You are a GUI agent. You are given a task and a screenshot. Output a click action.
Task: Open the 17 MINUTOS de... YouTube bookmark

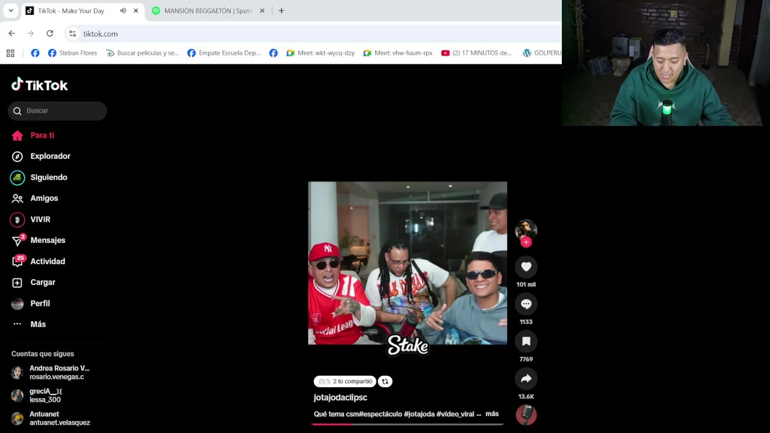coord(476,53)
